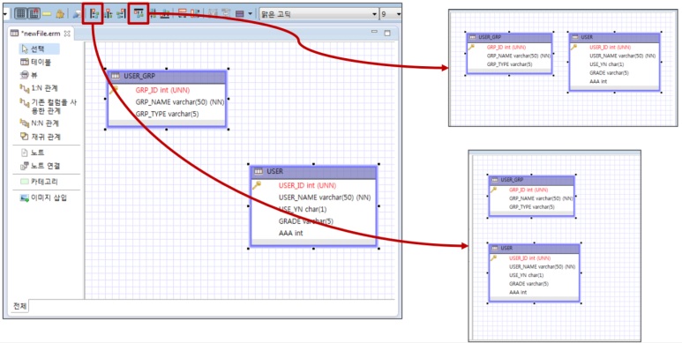This screenshot has height=343, width=682.
Task: Select the 노트 tool
Action: pos(33,153)
